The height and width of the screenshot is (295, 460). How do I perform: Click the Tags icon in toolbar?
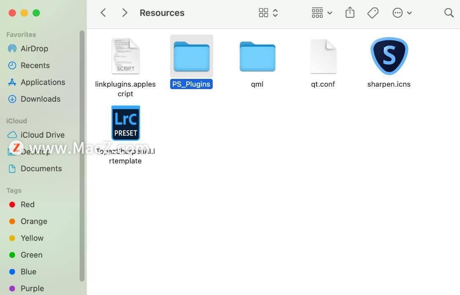tap(373, 13)
